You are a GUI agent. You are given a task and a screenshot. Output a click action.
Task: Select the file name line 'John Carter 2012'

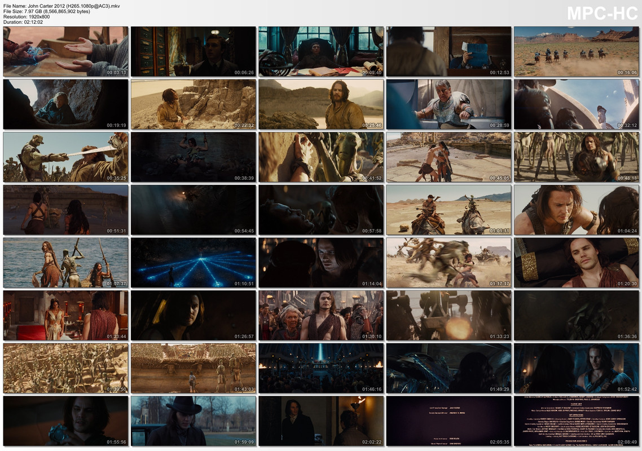(x=61, y=6)
